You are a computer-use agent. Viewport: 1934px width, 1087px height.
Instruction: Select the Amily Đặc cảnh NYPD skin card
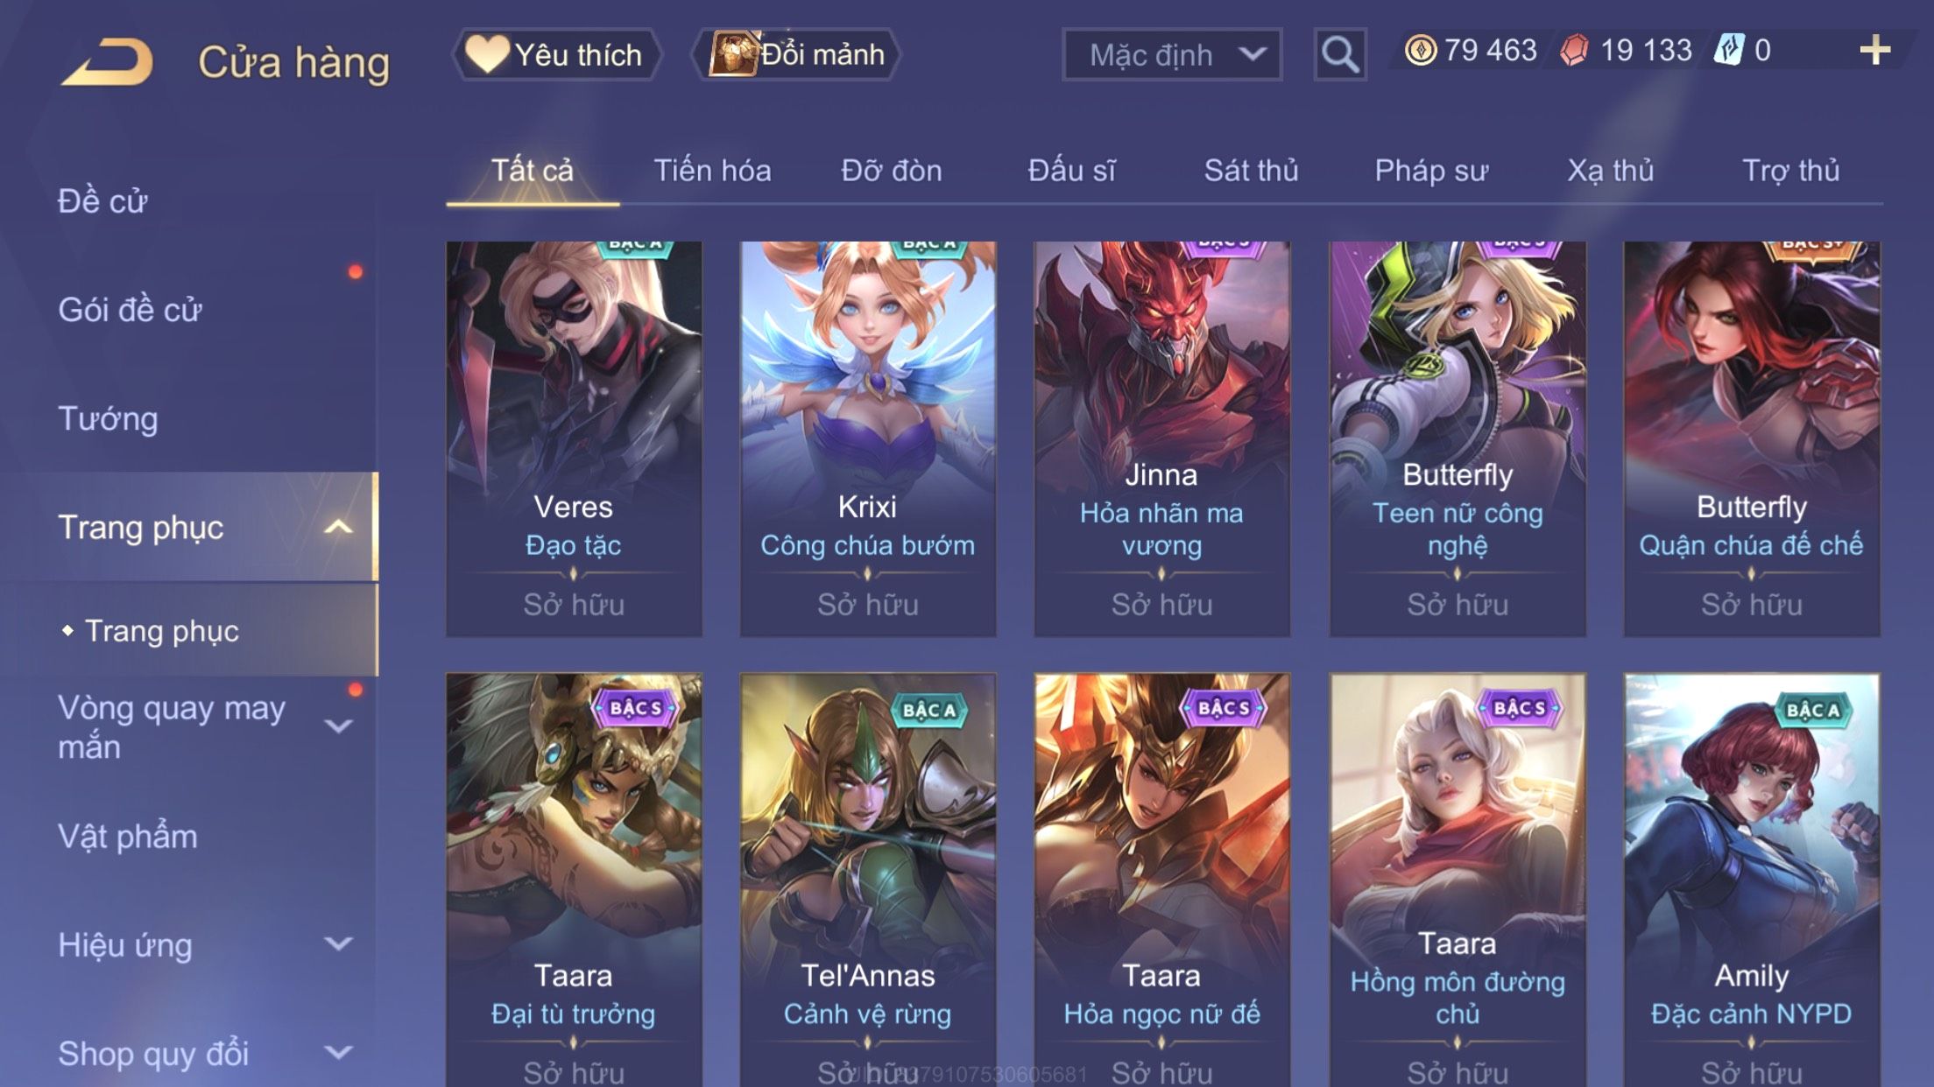point(1751,880)
